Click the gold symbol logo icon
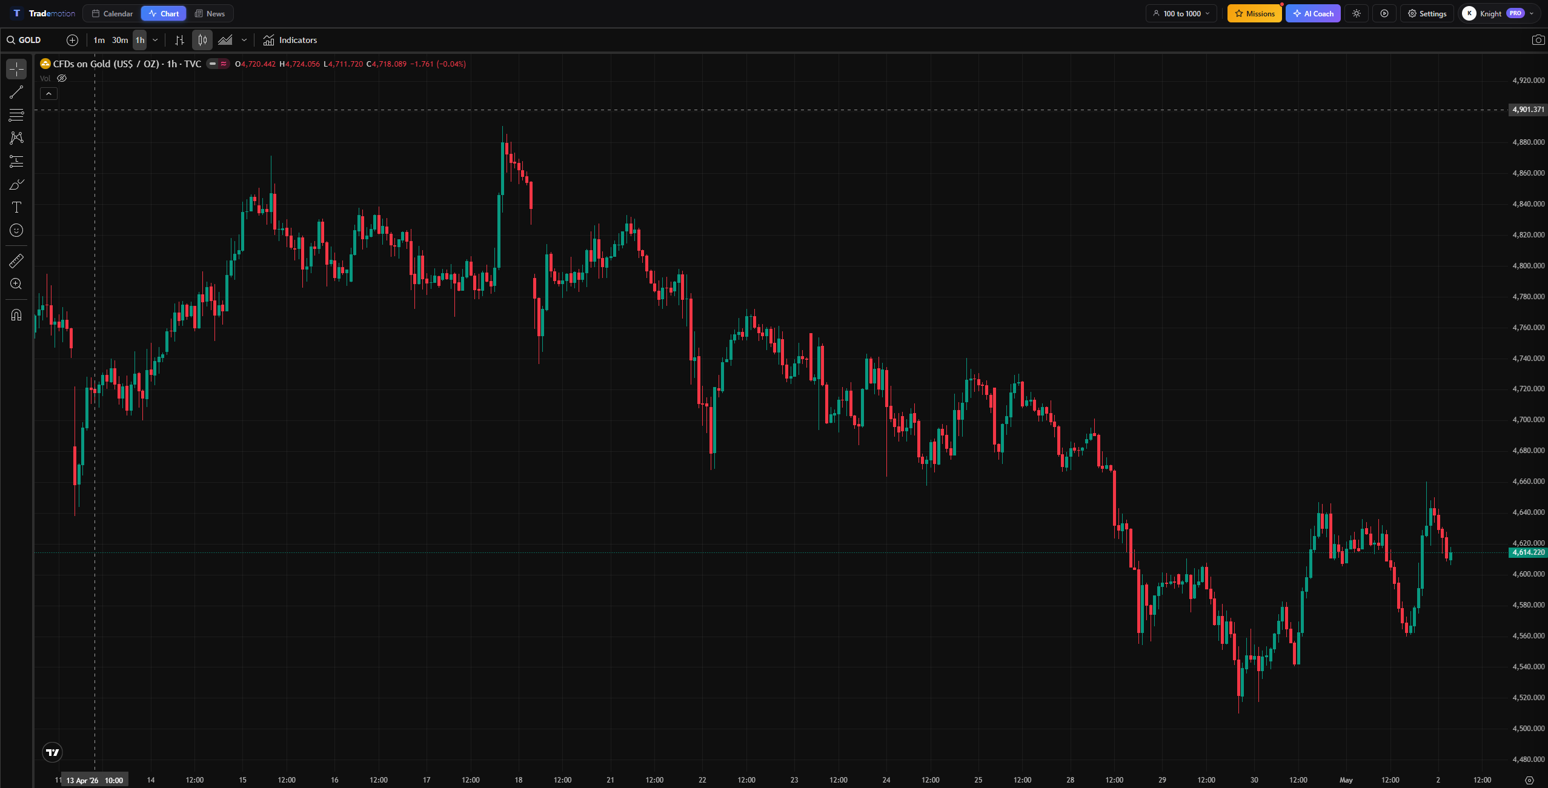 45,64
